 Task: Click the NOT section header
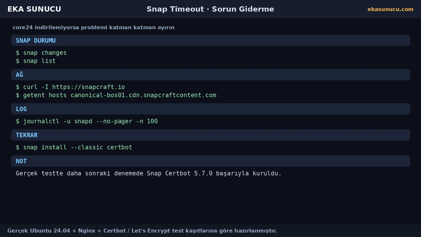[210, 161]
